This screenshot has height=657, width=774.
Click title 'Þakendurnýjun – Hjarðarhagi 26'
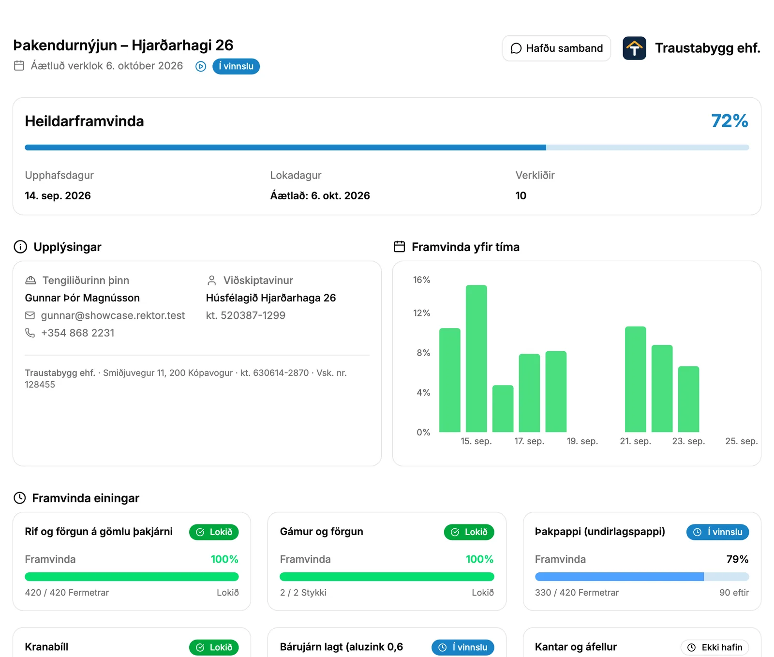[123, 45]
